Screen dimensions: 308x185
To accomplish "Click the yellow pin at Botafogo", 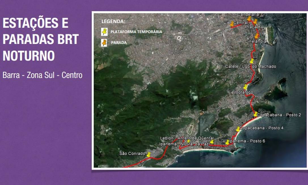I will [246, 87].
